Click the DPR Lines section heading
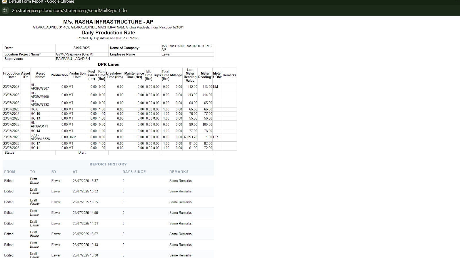This screenshot has height=258, width=460. [x=108, y=64]
